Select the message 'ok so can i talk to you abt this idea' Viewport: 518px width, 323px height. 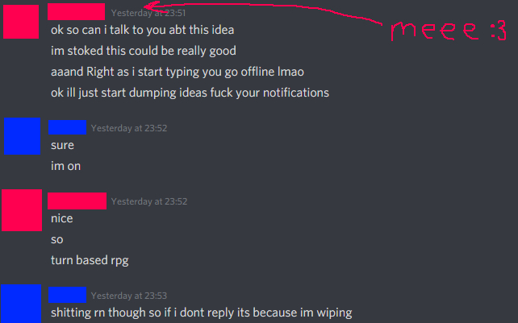(x=142, y=30)
